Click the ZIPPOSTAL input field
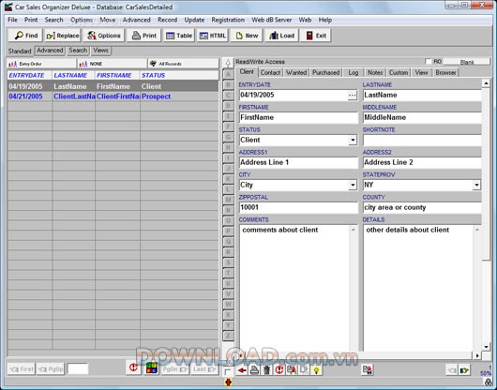This screenshot has height=390, width=497. click(298, 207)
